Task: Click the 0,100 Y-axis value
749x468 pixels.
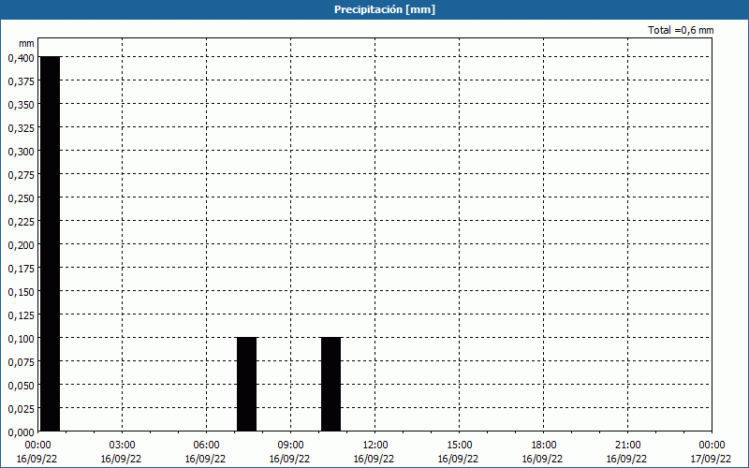Action: point(21,339)
